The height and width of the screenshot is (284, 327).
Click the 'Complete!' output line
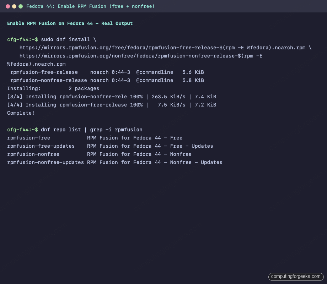coord(21,113)
